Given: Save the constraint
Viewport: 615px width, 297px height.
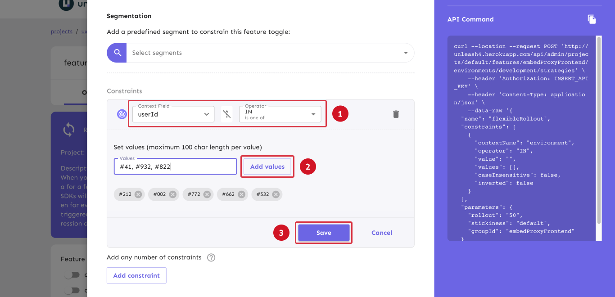Looking at the screenshot, I should 323,233.
